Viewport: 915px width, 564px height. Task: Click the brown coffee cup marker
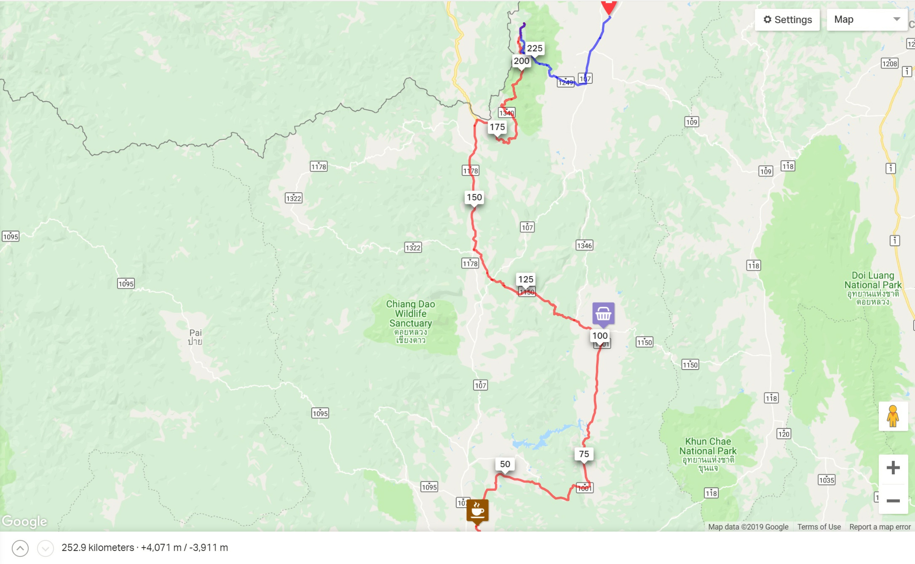(477, 512)
